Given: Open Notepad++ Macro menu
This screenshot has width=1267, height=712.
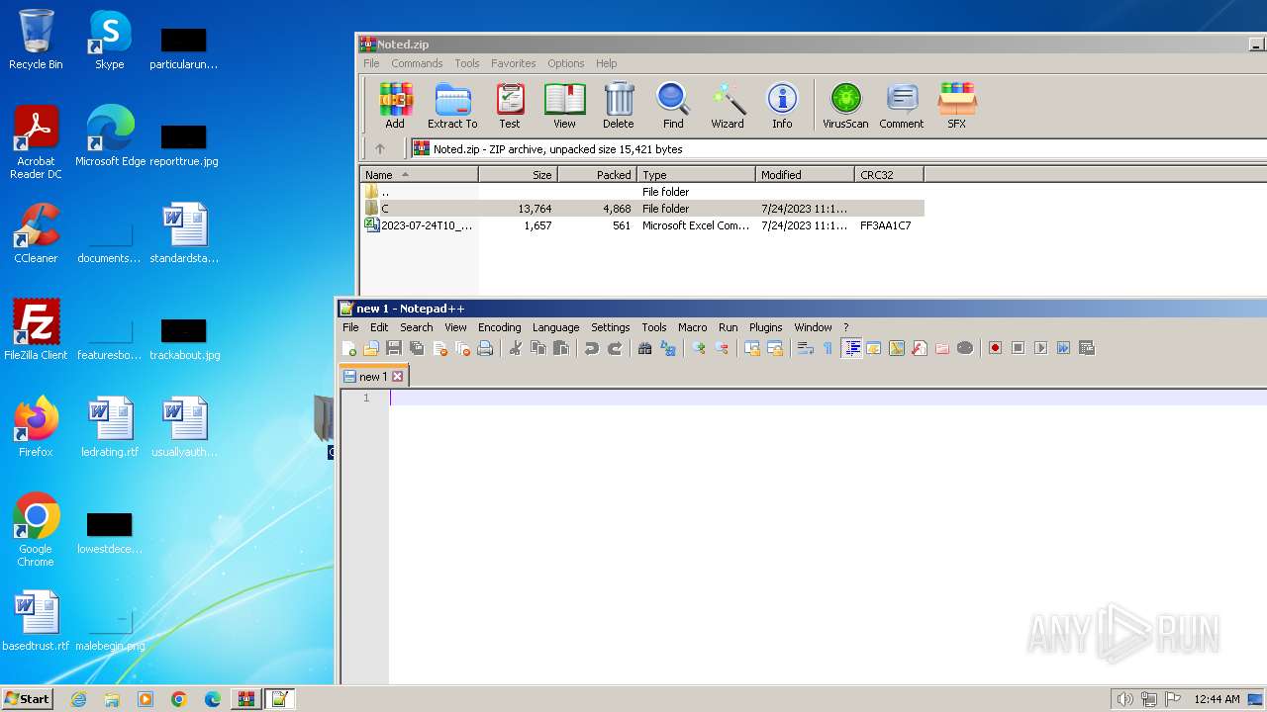Looking at the screenshot, I should coord(692,327).
